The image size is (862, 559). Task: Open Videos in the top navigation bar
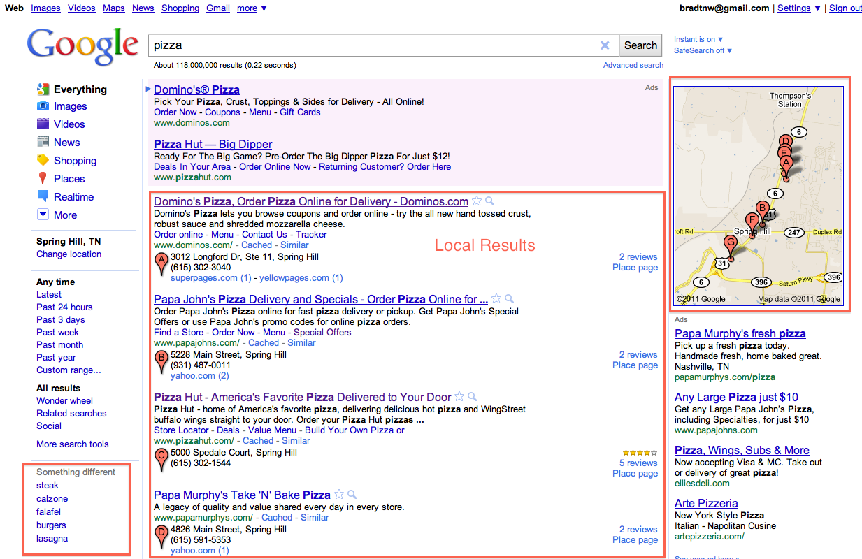click(82, 8)
